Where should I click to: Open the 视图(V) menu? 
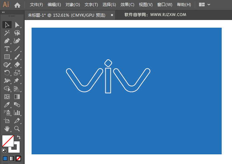pyautogui.click(x=146, y=5)
